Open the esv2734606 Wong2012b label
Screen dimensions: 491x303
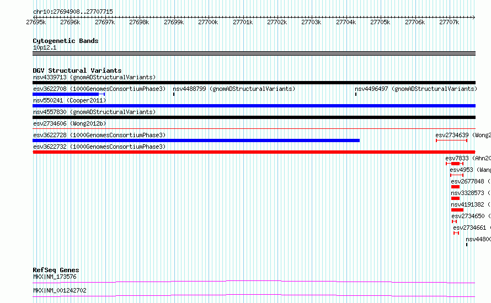click(x=70, y=123)
